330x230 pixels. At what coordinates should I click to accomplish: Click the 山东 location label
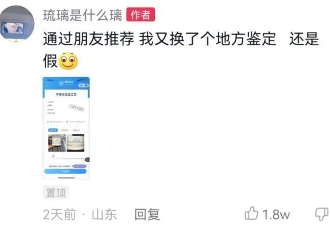click(104, 214)
